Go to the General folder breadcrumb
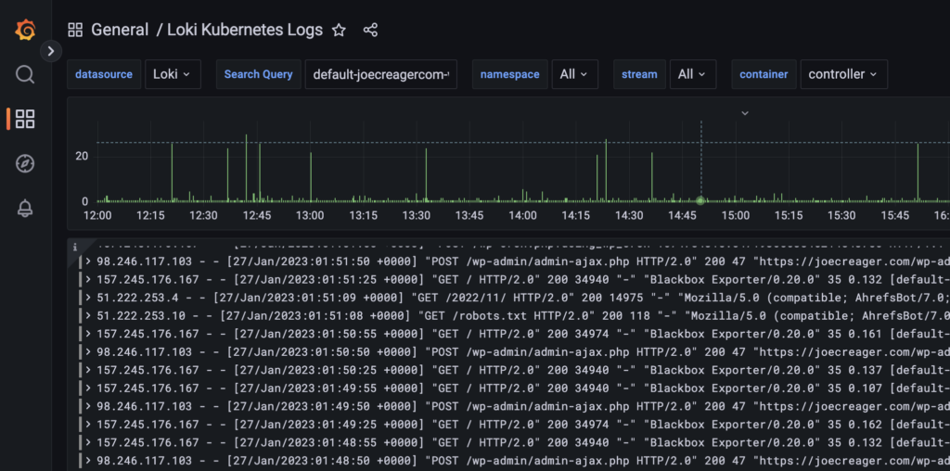Viewport: 950px width, 471px height. point(120,30)
